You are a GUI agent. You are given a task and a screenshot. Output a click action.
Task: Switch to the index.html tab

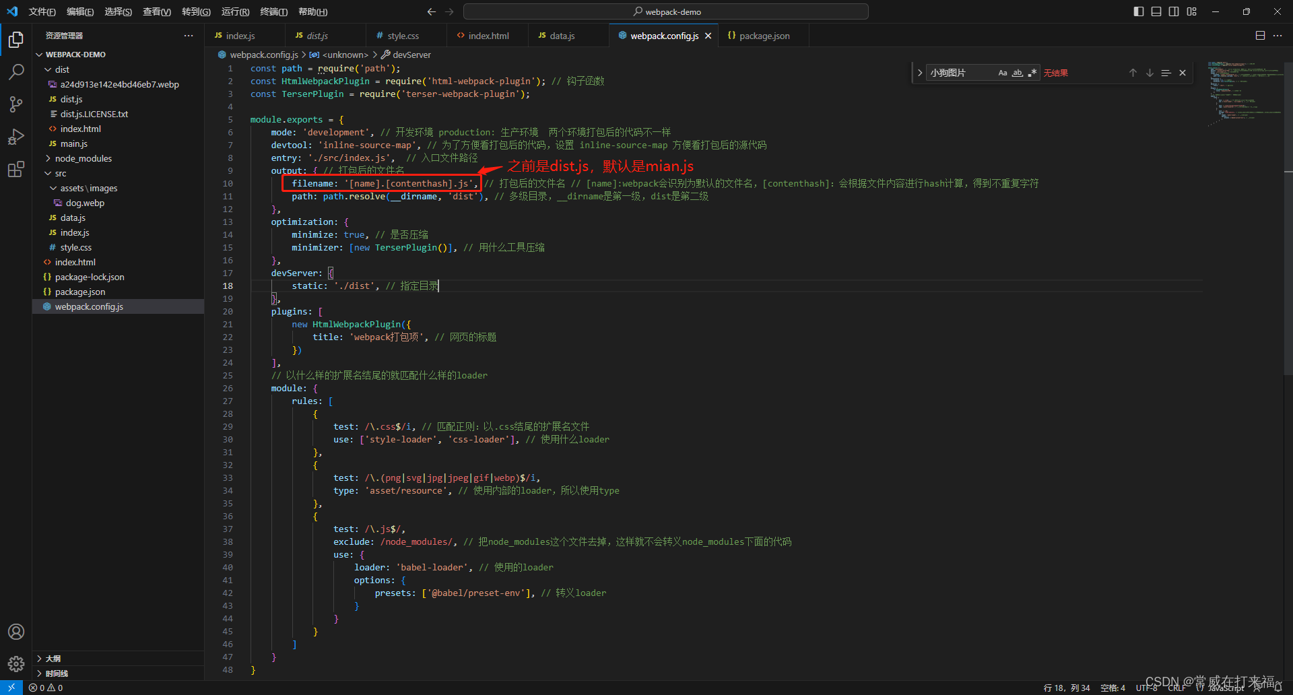(x=488, y=36)
